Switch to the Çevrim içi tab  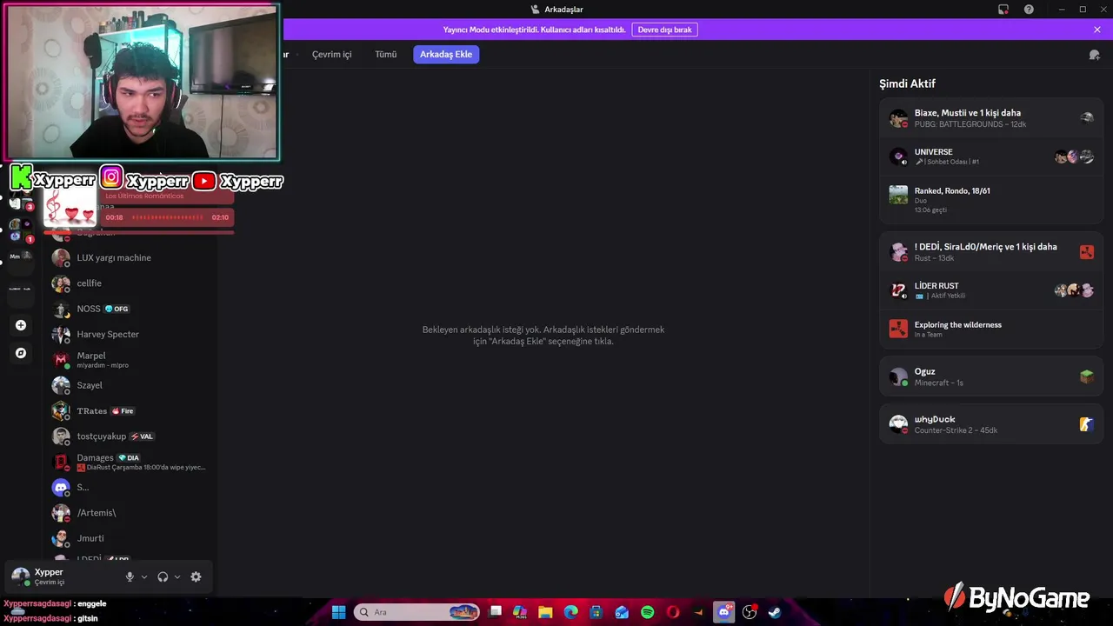click(x=332, y=54)
